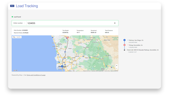Click the Equipment Reefer 53' value

point(94,33)
